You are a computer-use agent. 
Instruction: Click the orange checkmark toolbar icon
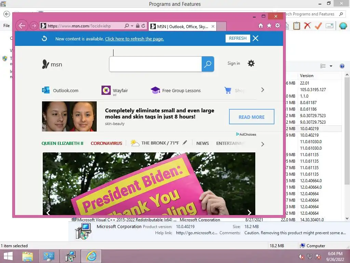click(x=318, y=26)
